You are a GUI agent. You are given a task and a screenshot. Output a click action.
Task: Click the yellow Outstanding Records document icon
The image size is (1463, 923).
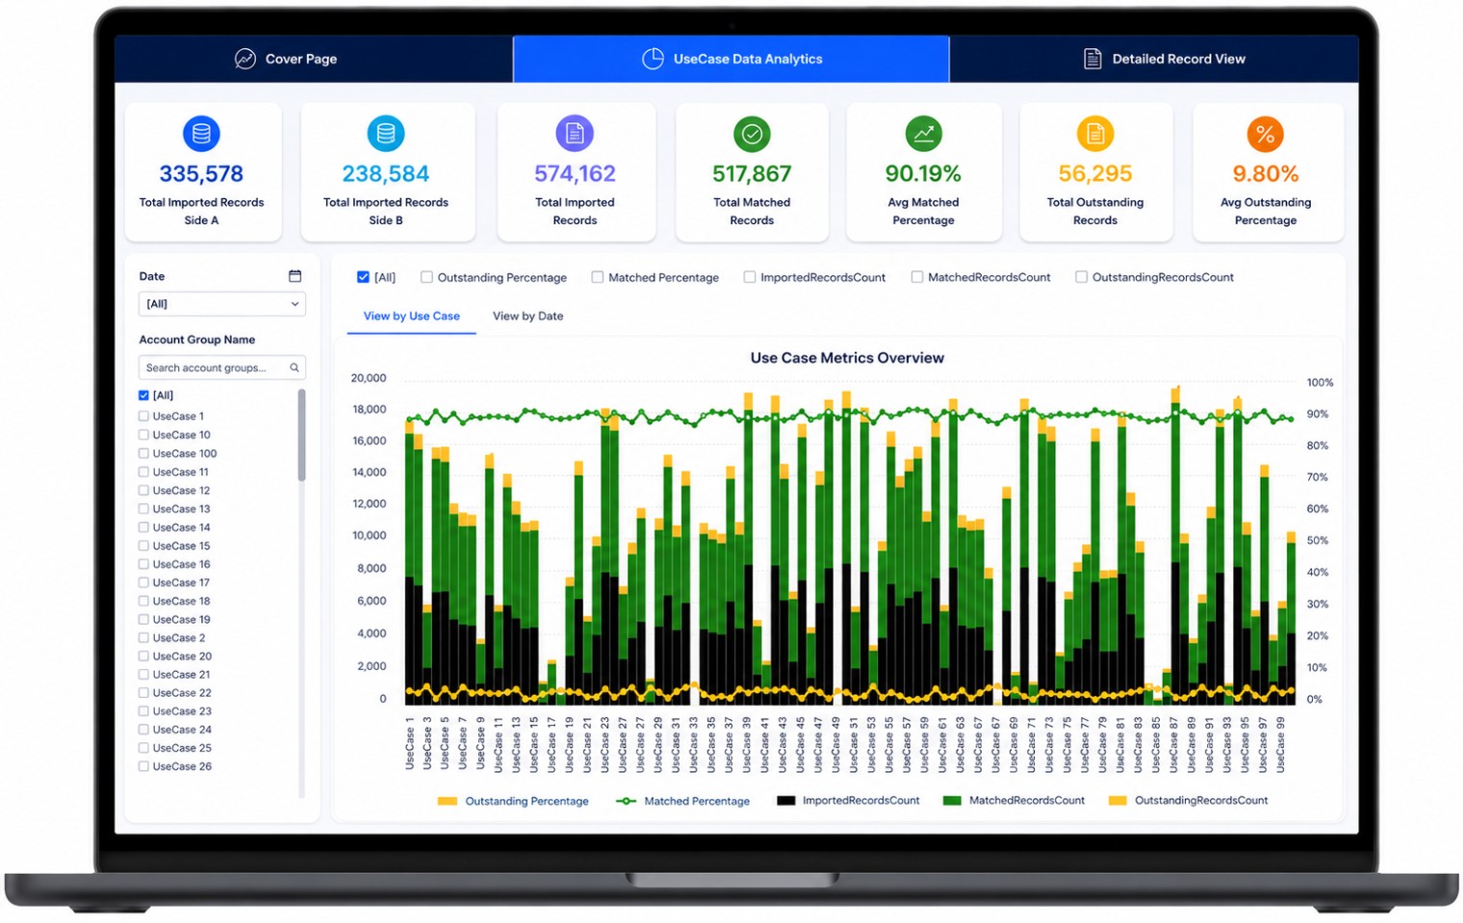tap(1095, 134)
